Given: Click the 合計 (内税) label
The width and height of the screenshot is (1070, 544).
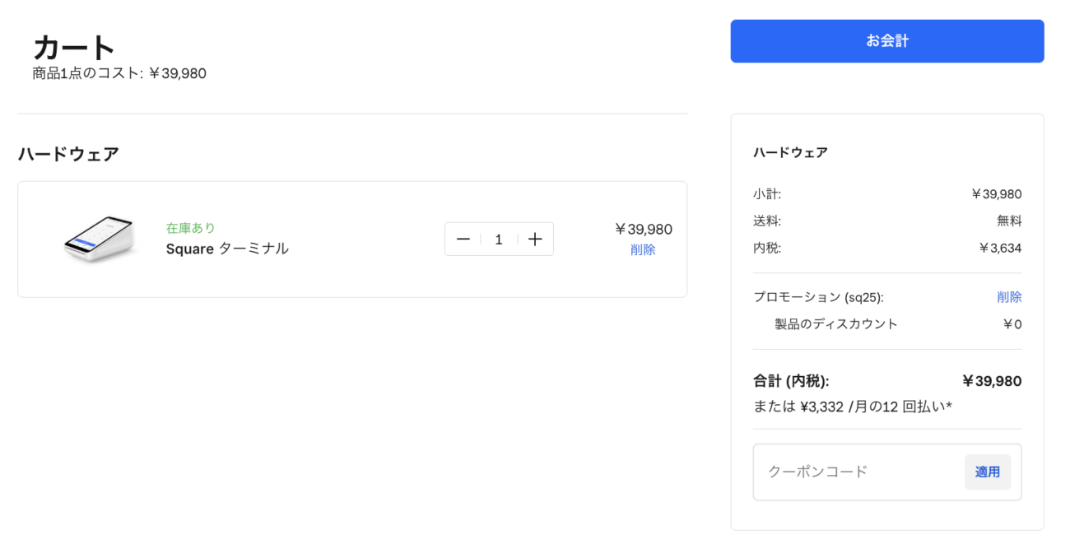Looking at the screenshot, I should [791, 381].
